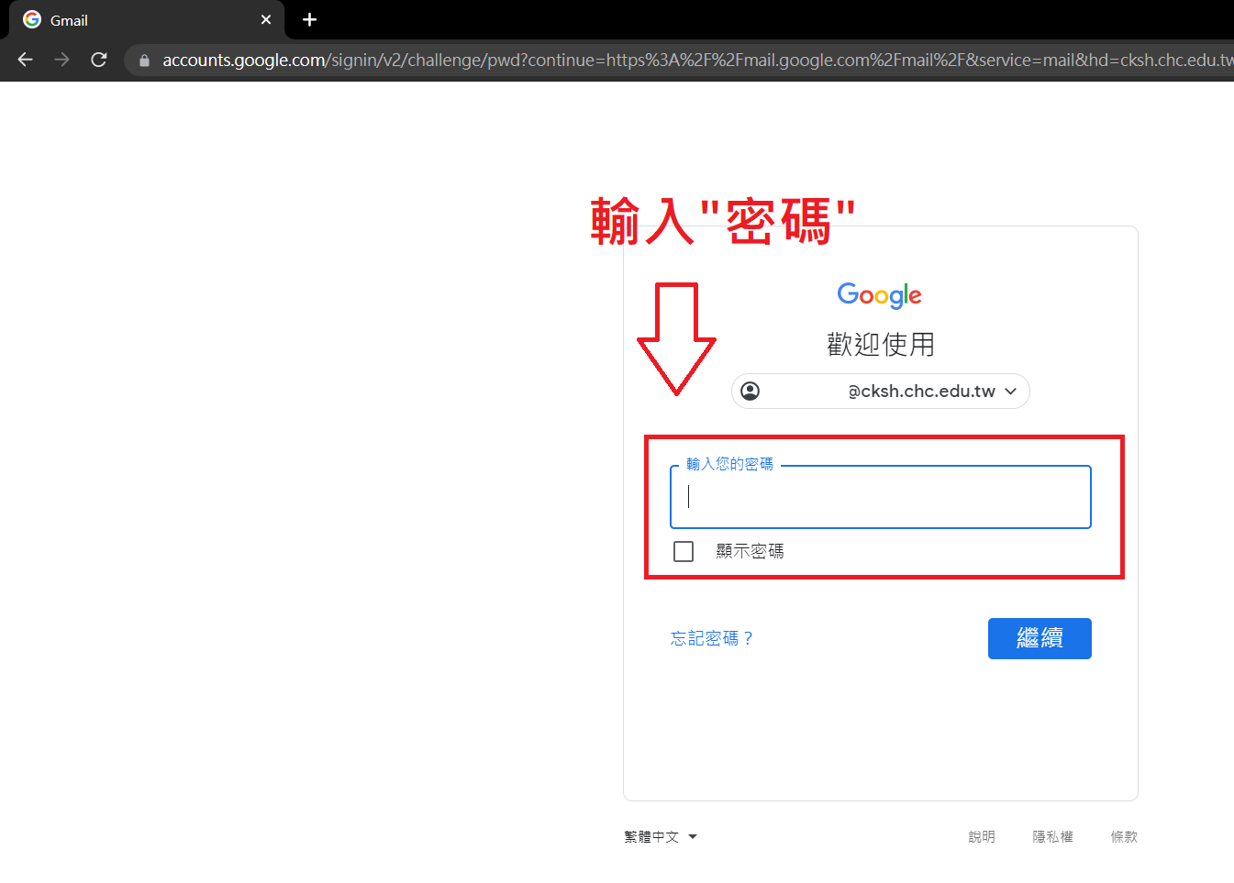The width and height of the screenshot is (1234, 883).
Task: Click the Google favicon on the Gmail tab
Action: click(32, 19)
